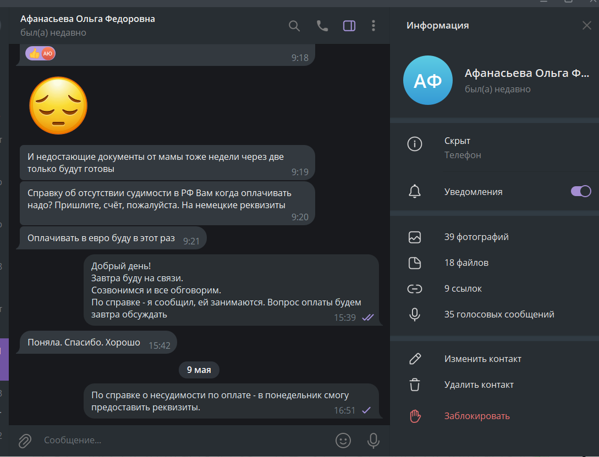Click the АФ profile avatar
This screenshot has width=599, height=457.
(x=428, y=80)
